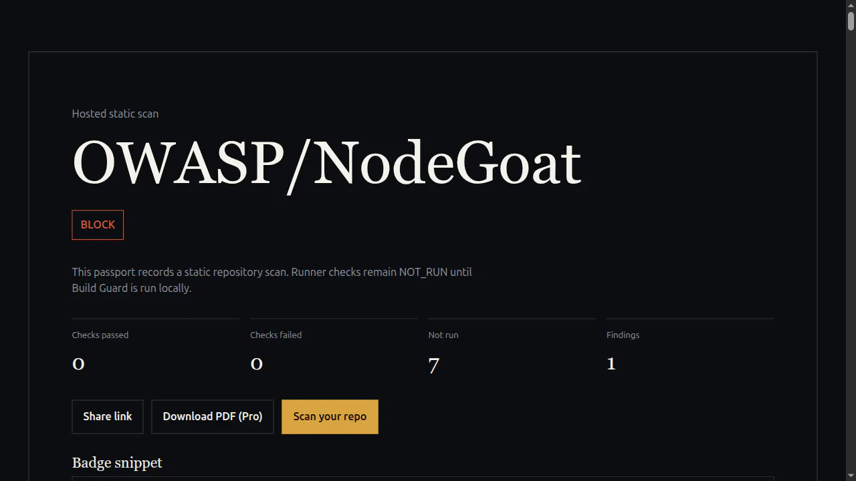The width and height of the screenshot is (856, 481).
Task: Select the Findings count of 1
Action: [x=611, y=363]
